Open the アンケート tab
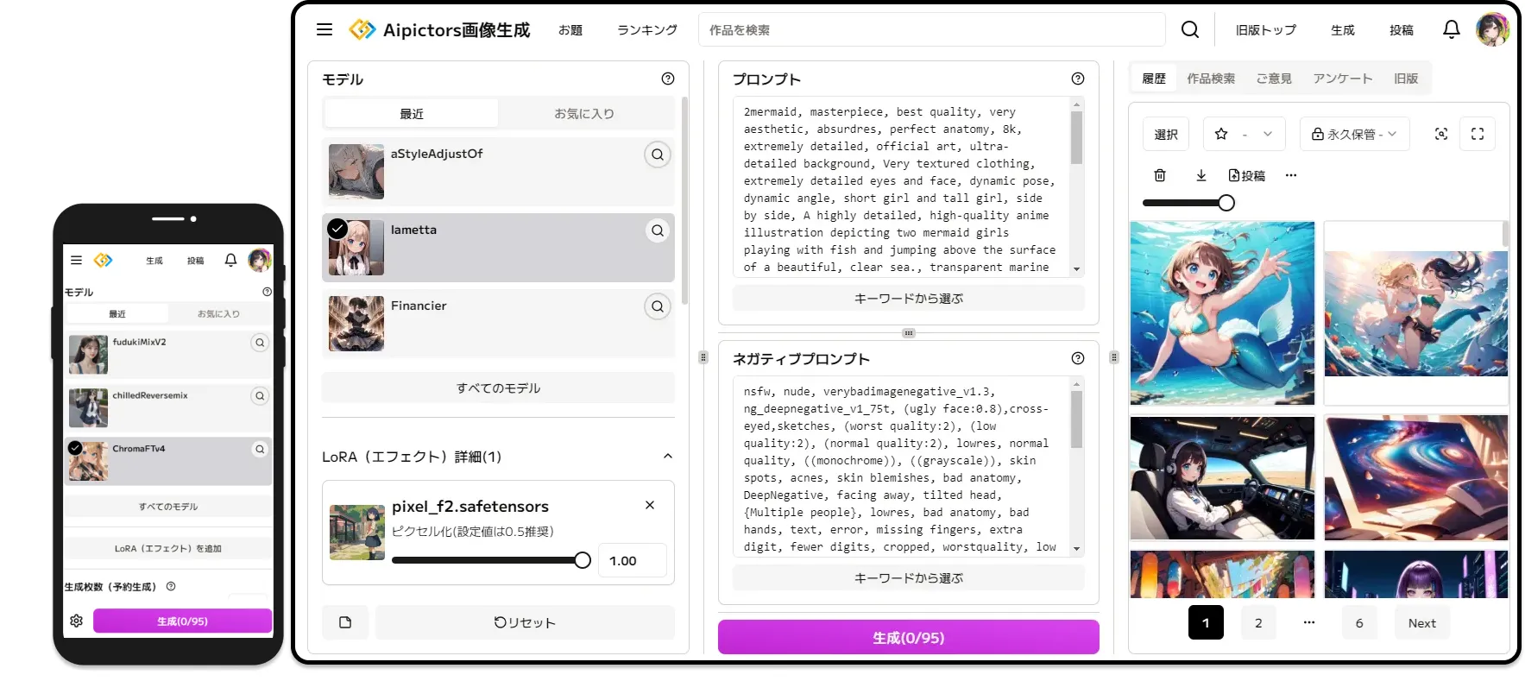 pos(1343,78)
